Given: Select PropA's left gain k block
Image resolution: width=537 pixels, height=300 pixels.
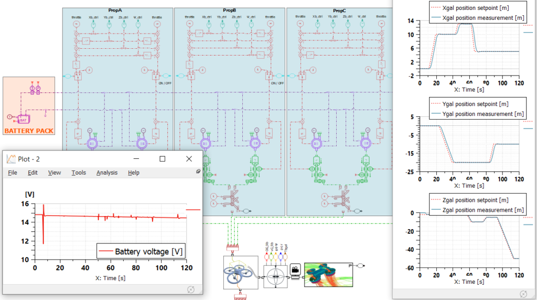Looking at the screenshot, I should pos(89,70).
